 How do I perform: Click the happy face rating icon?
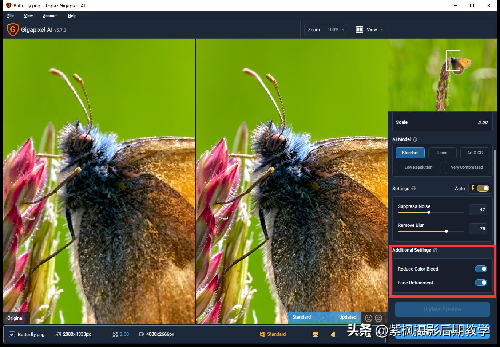369,318
